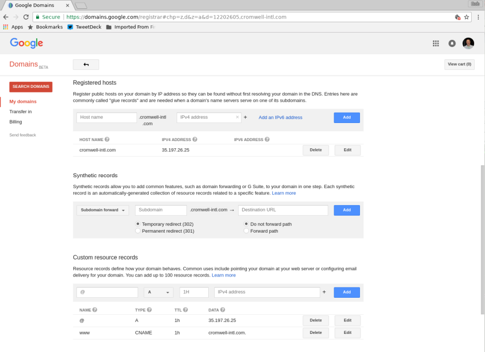Open record type A dropdown
This screenshot has height=352, width=485.
159,292
